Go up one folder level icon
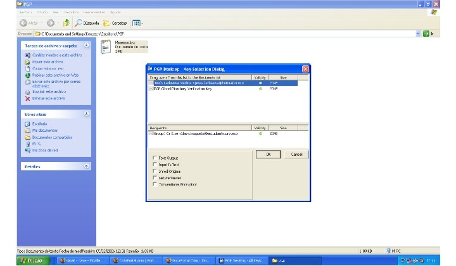The width and height of the screenshot is (456, 266). [66, 23]
